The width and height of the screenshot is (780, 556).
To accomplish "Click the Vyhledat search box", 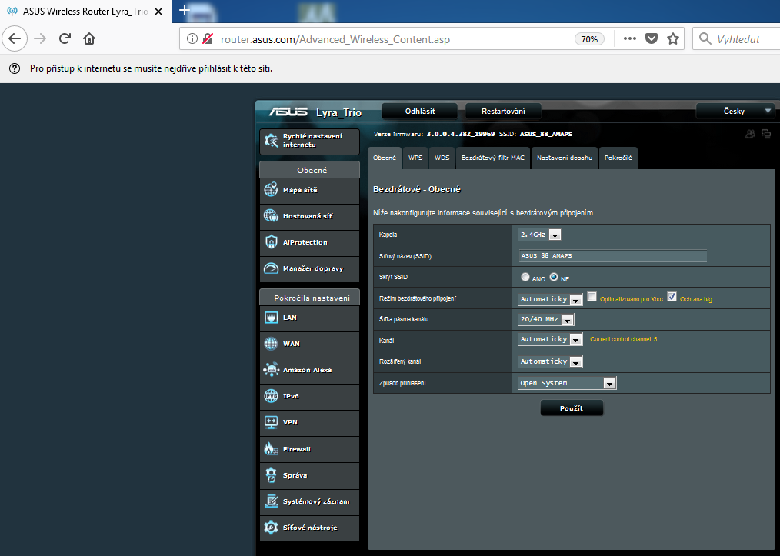I will pos(738,38).
